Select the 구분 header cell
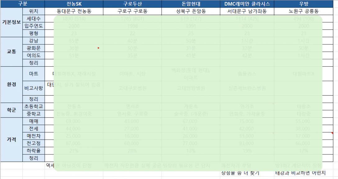The image size is (338, 179). coord(22,4)
